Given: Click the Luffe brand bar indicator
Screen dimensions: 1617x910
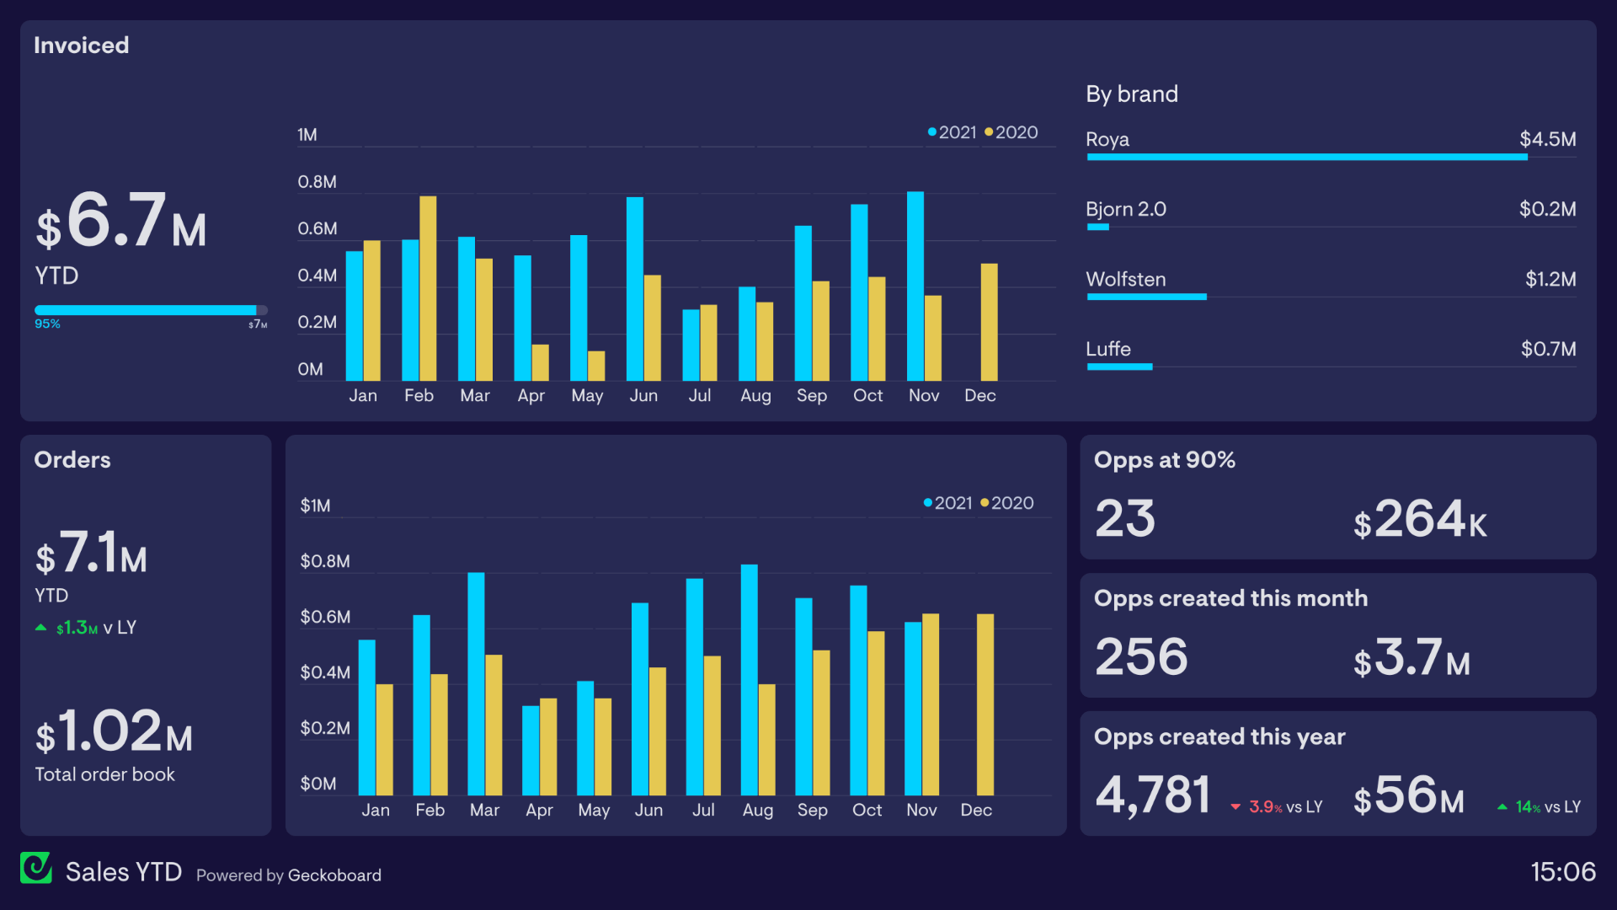Looking at the screenshot, I should (1122, 372).
